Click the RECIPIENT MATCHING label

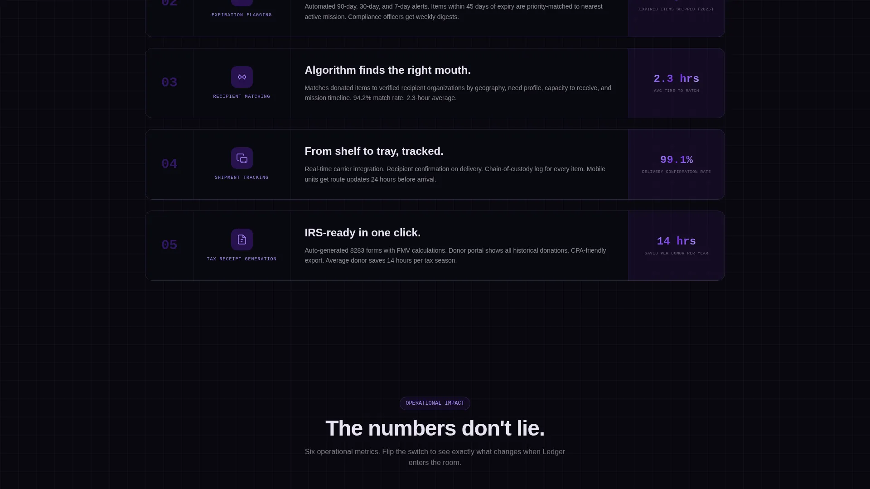[242, 96]
